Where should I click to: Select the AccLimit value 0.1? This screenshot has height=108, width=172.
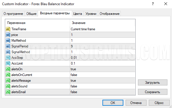pos(102,63)
